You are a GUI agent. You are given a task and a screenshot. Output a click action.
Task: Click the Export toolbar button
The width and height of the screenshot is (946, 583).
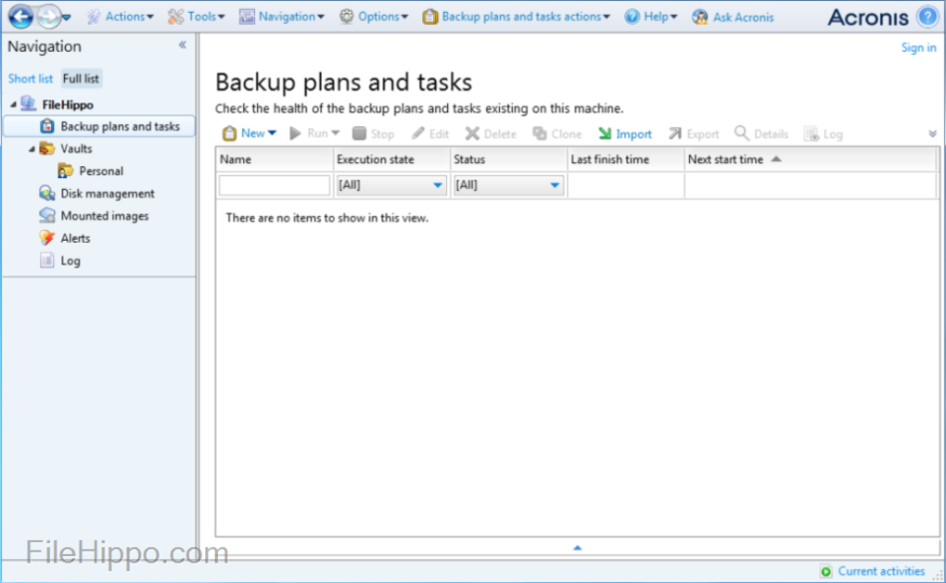(x=693, y=133)
